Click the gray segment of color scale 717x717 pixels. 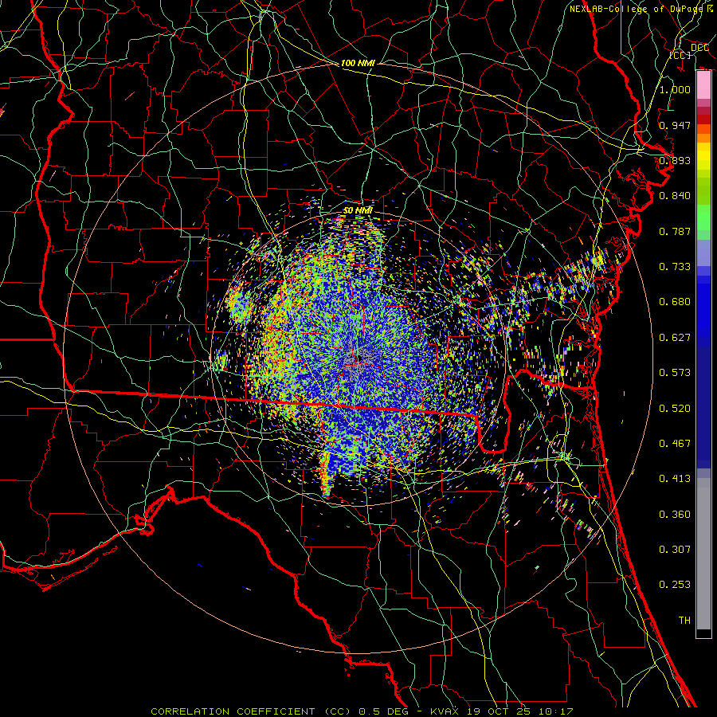point(703,554)
